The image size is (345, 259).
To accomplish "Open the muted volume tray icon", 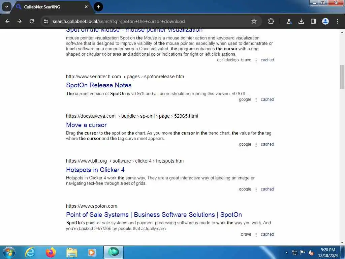I will [x=311, y=253].
